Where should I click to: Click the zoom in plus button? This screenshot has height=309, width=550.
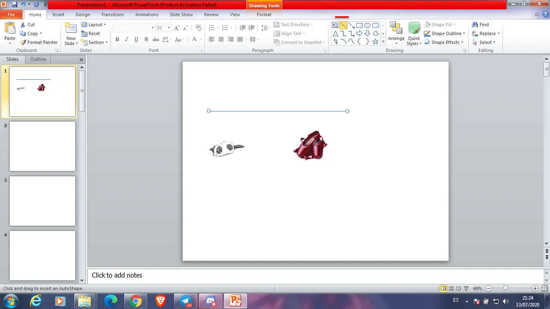click(535, 288)
